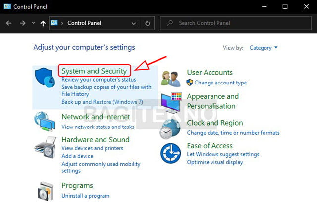Go up one folder level
This screenshot has height=211, width=317.
point(43,23)
